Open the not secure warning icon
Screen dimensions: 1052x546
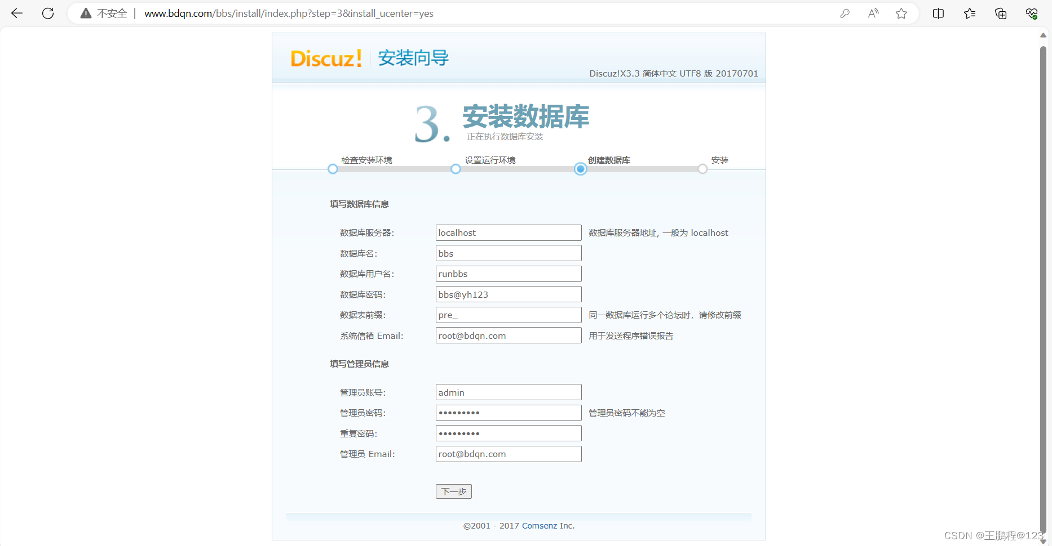[86, 14]
